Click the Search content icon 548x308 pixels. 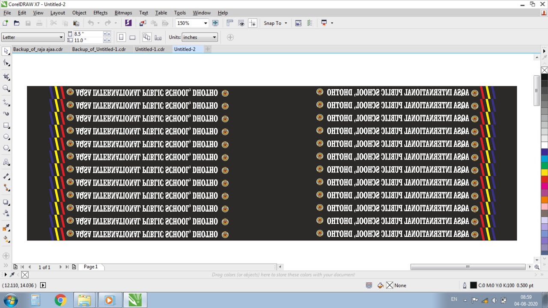point(128,23)
